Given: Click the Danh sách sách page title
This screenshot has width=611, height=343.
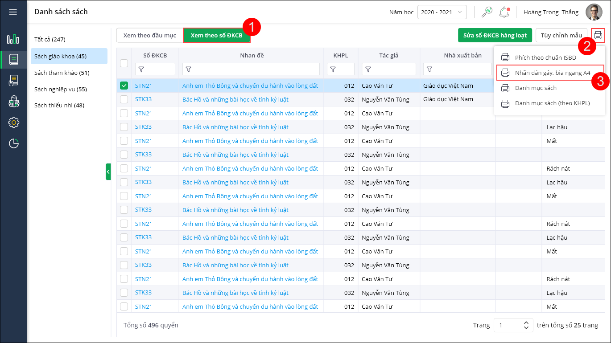Looking at the screenshot, I should coord(61,12).
